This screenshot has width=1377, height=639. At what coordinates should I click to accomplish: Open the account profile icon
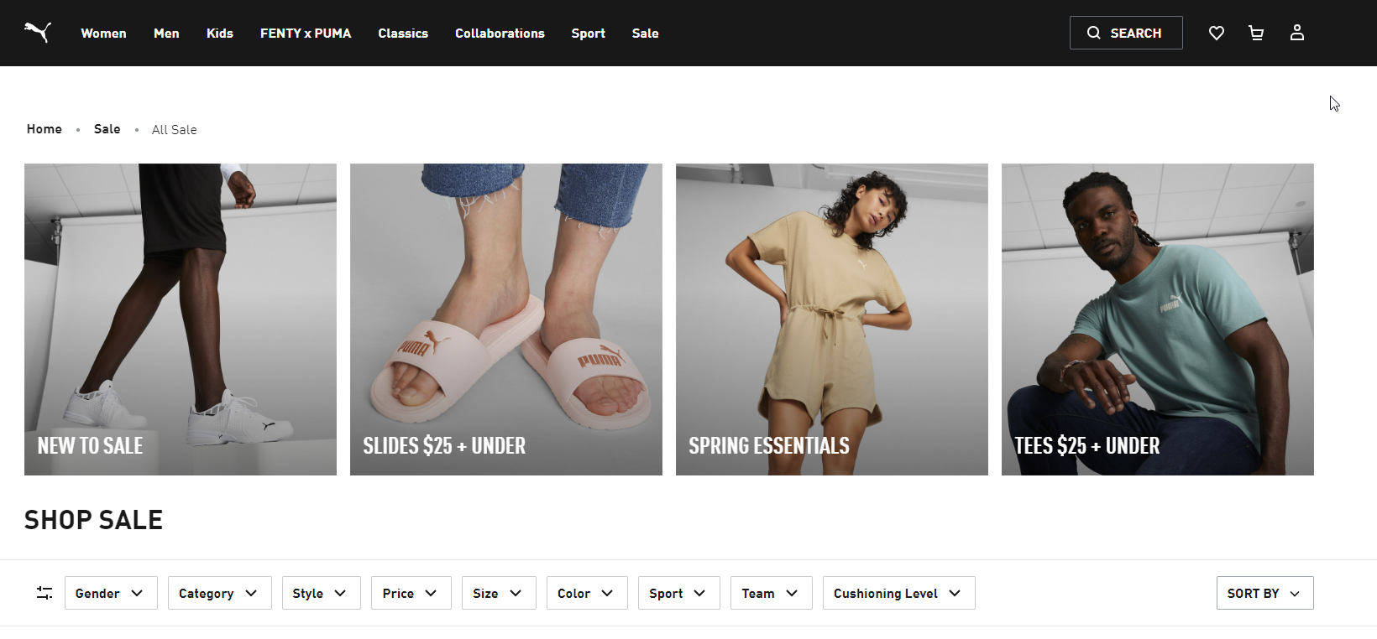tap(1297, 33)
